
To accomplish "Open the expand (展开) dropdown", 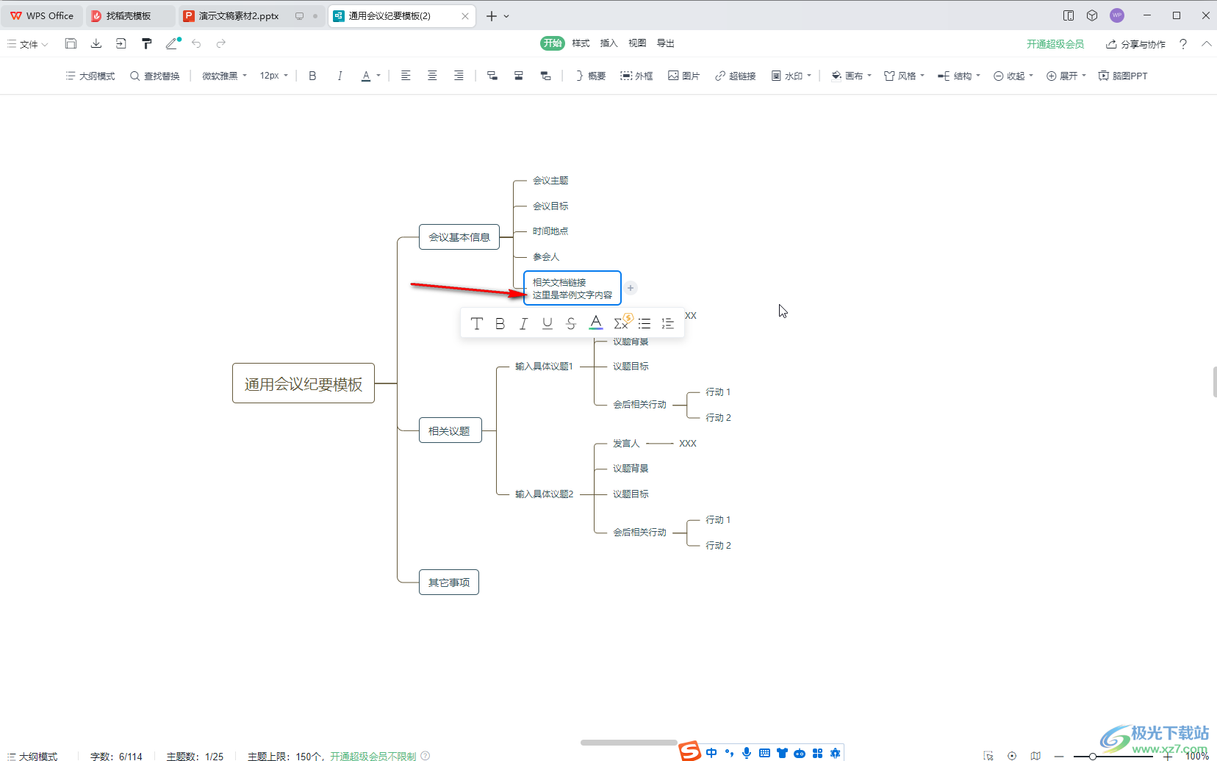I will [x=1066, y=76].
